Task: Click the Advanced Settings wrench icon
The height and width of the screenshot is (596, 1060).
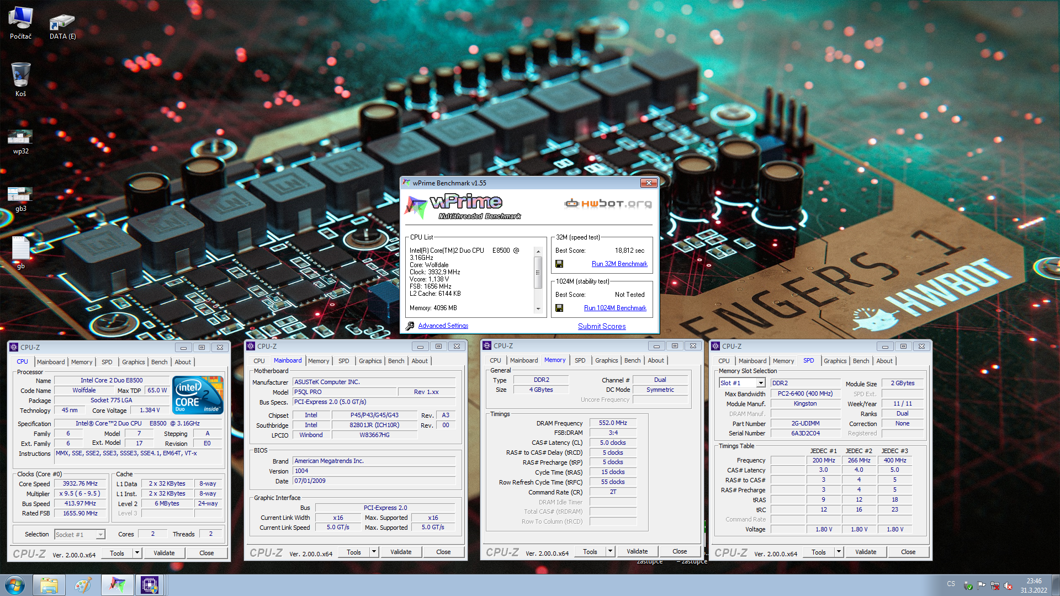Action: click(x=410, y=326)
